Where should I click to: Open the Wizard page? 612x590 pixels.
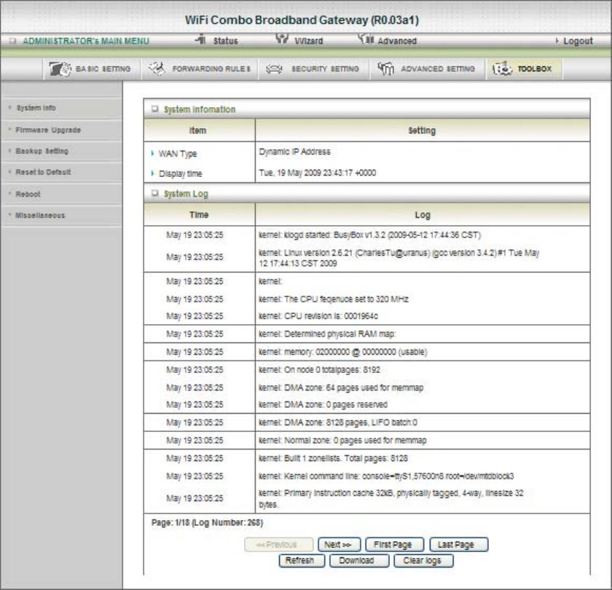point(309,41)
